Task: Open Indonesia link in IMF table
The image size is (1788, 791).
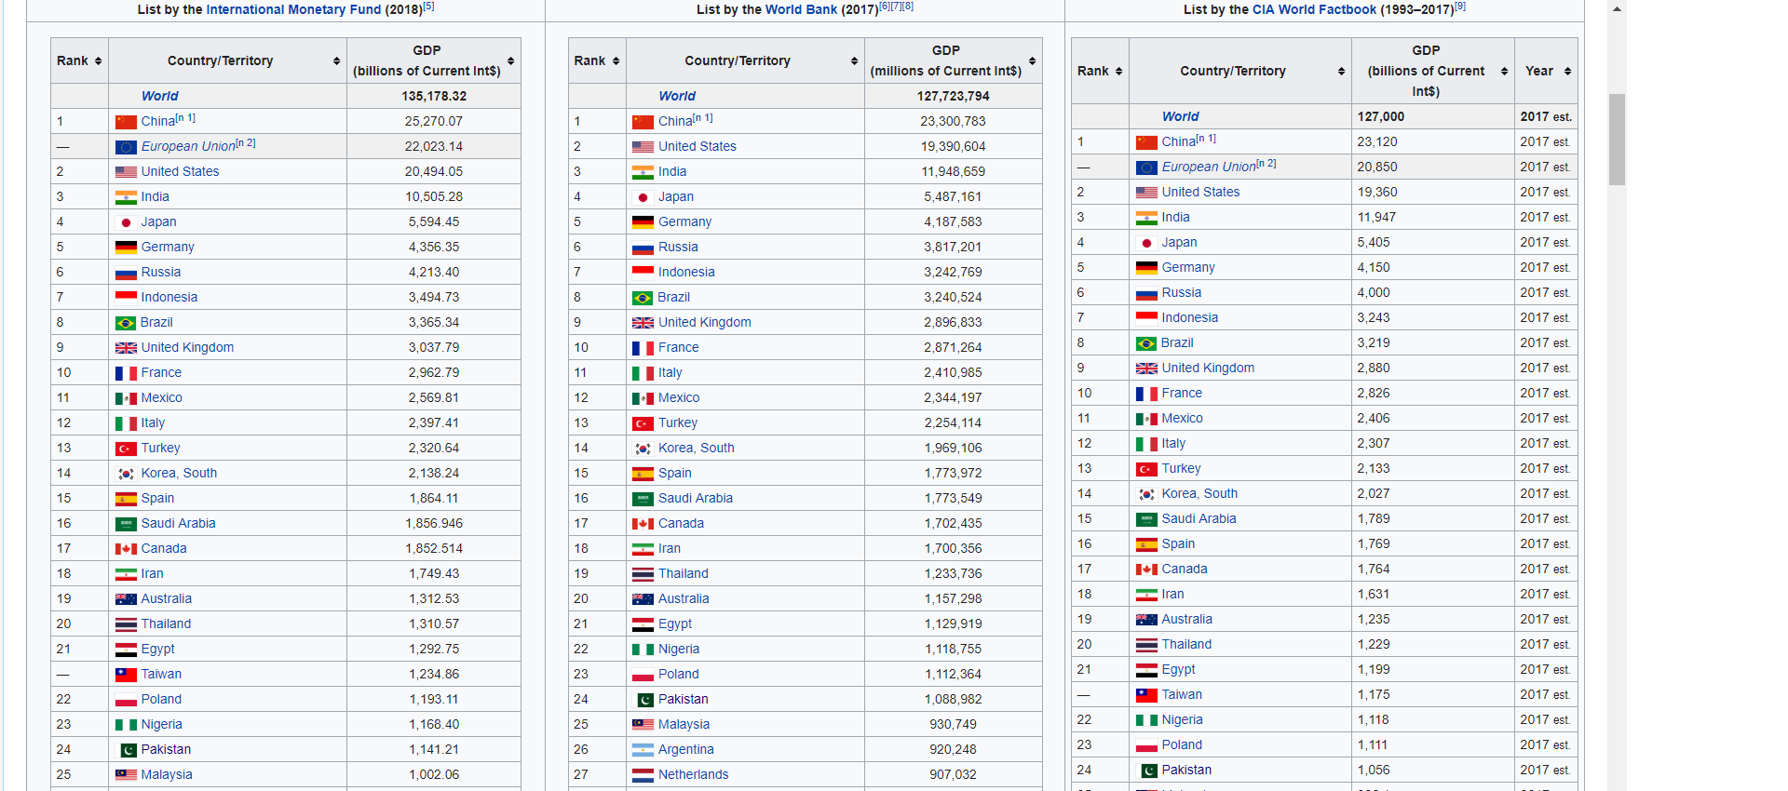Action: [x=169, y=297]
